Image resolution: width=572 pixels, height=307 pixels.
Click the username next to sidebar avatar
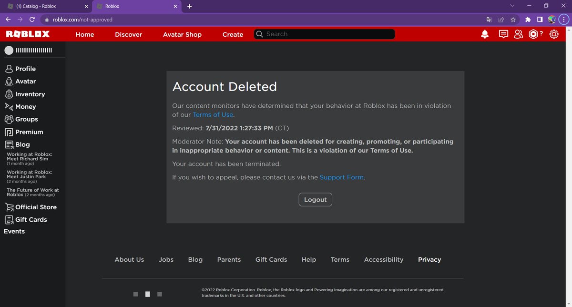(34, 50)
